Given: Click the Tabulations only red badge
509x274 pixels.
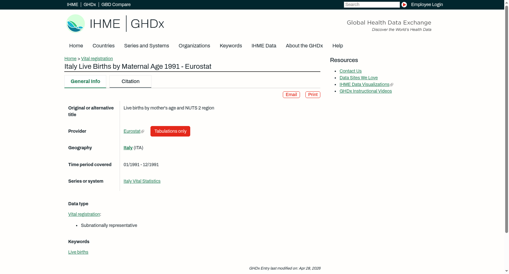Looking at the screenshot, I should pos(170,131).
